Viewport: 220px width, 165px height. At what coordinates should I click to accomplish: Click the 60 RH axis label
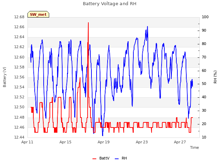coord(204,70)
